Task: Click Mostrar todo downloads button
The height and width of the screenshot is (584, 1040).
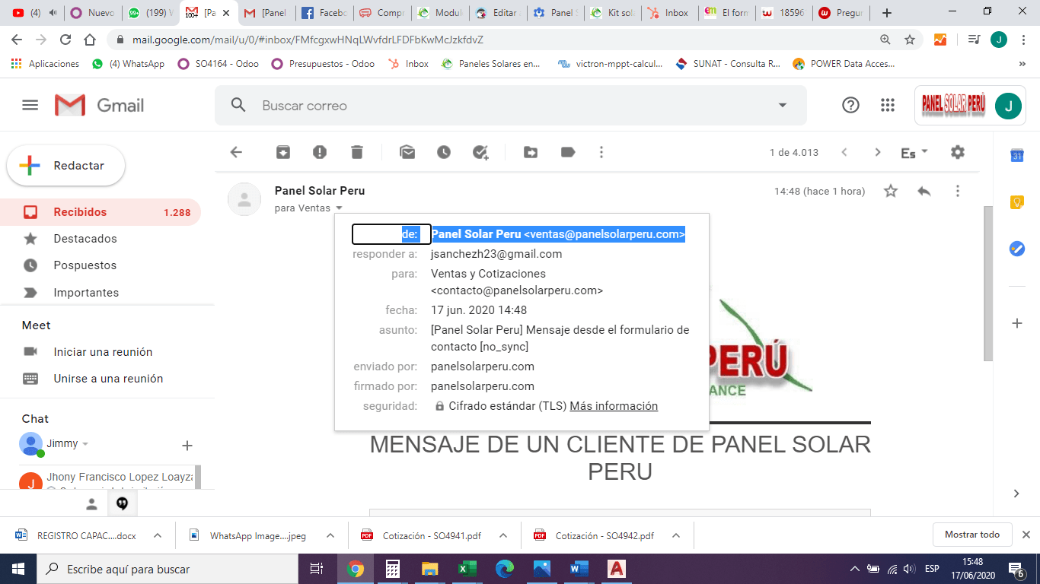Action: tap(972, 535)
